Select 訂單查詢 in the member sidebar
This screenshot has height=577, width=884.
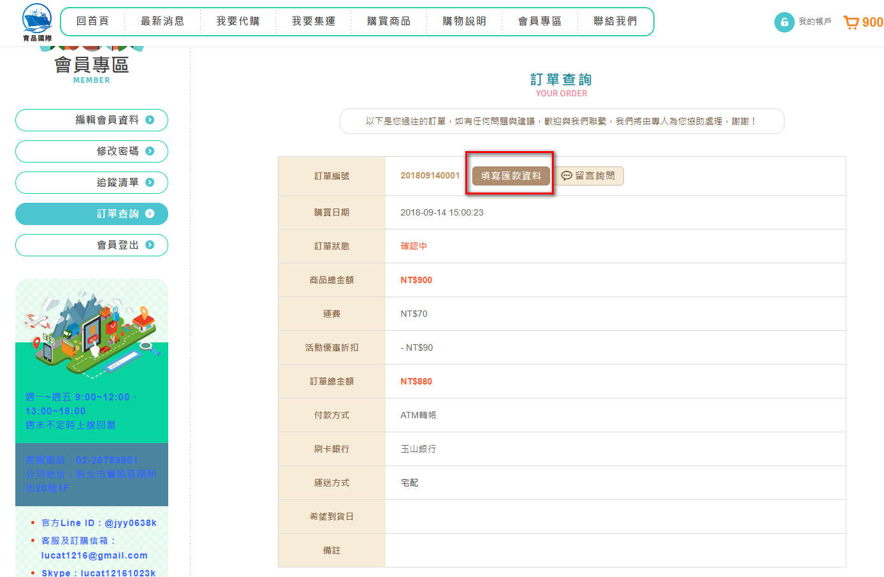pos(92,214)
